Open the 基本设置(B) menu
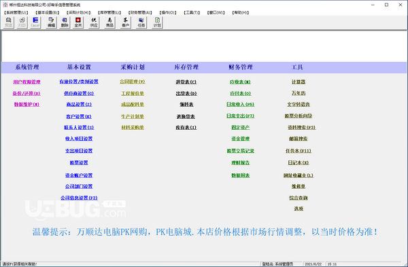The image size is (408, 267). (x=47, y=12)
